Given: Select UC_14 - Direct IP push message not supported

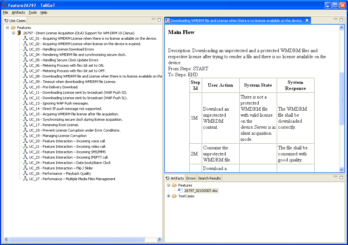Looking at the screenshot, I should 66,109.
